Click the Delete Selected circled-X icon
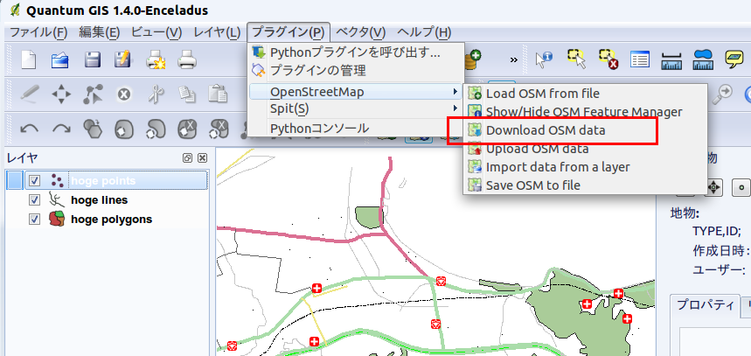 pos(123,94)
